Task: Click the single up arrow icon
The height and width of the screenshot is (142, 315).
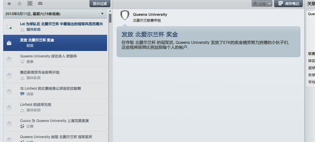Action: point(9,4)
